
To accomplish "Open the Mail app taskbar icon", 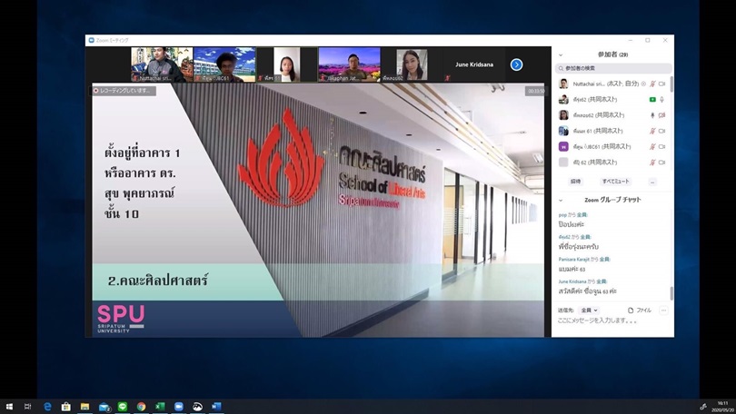I will (x=104, y=407).
